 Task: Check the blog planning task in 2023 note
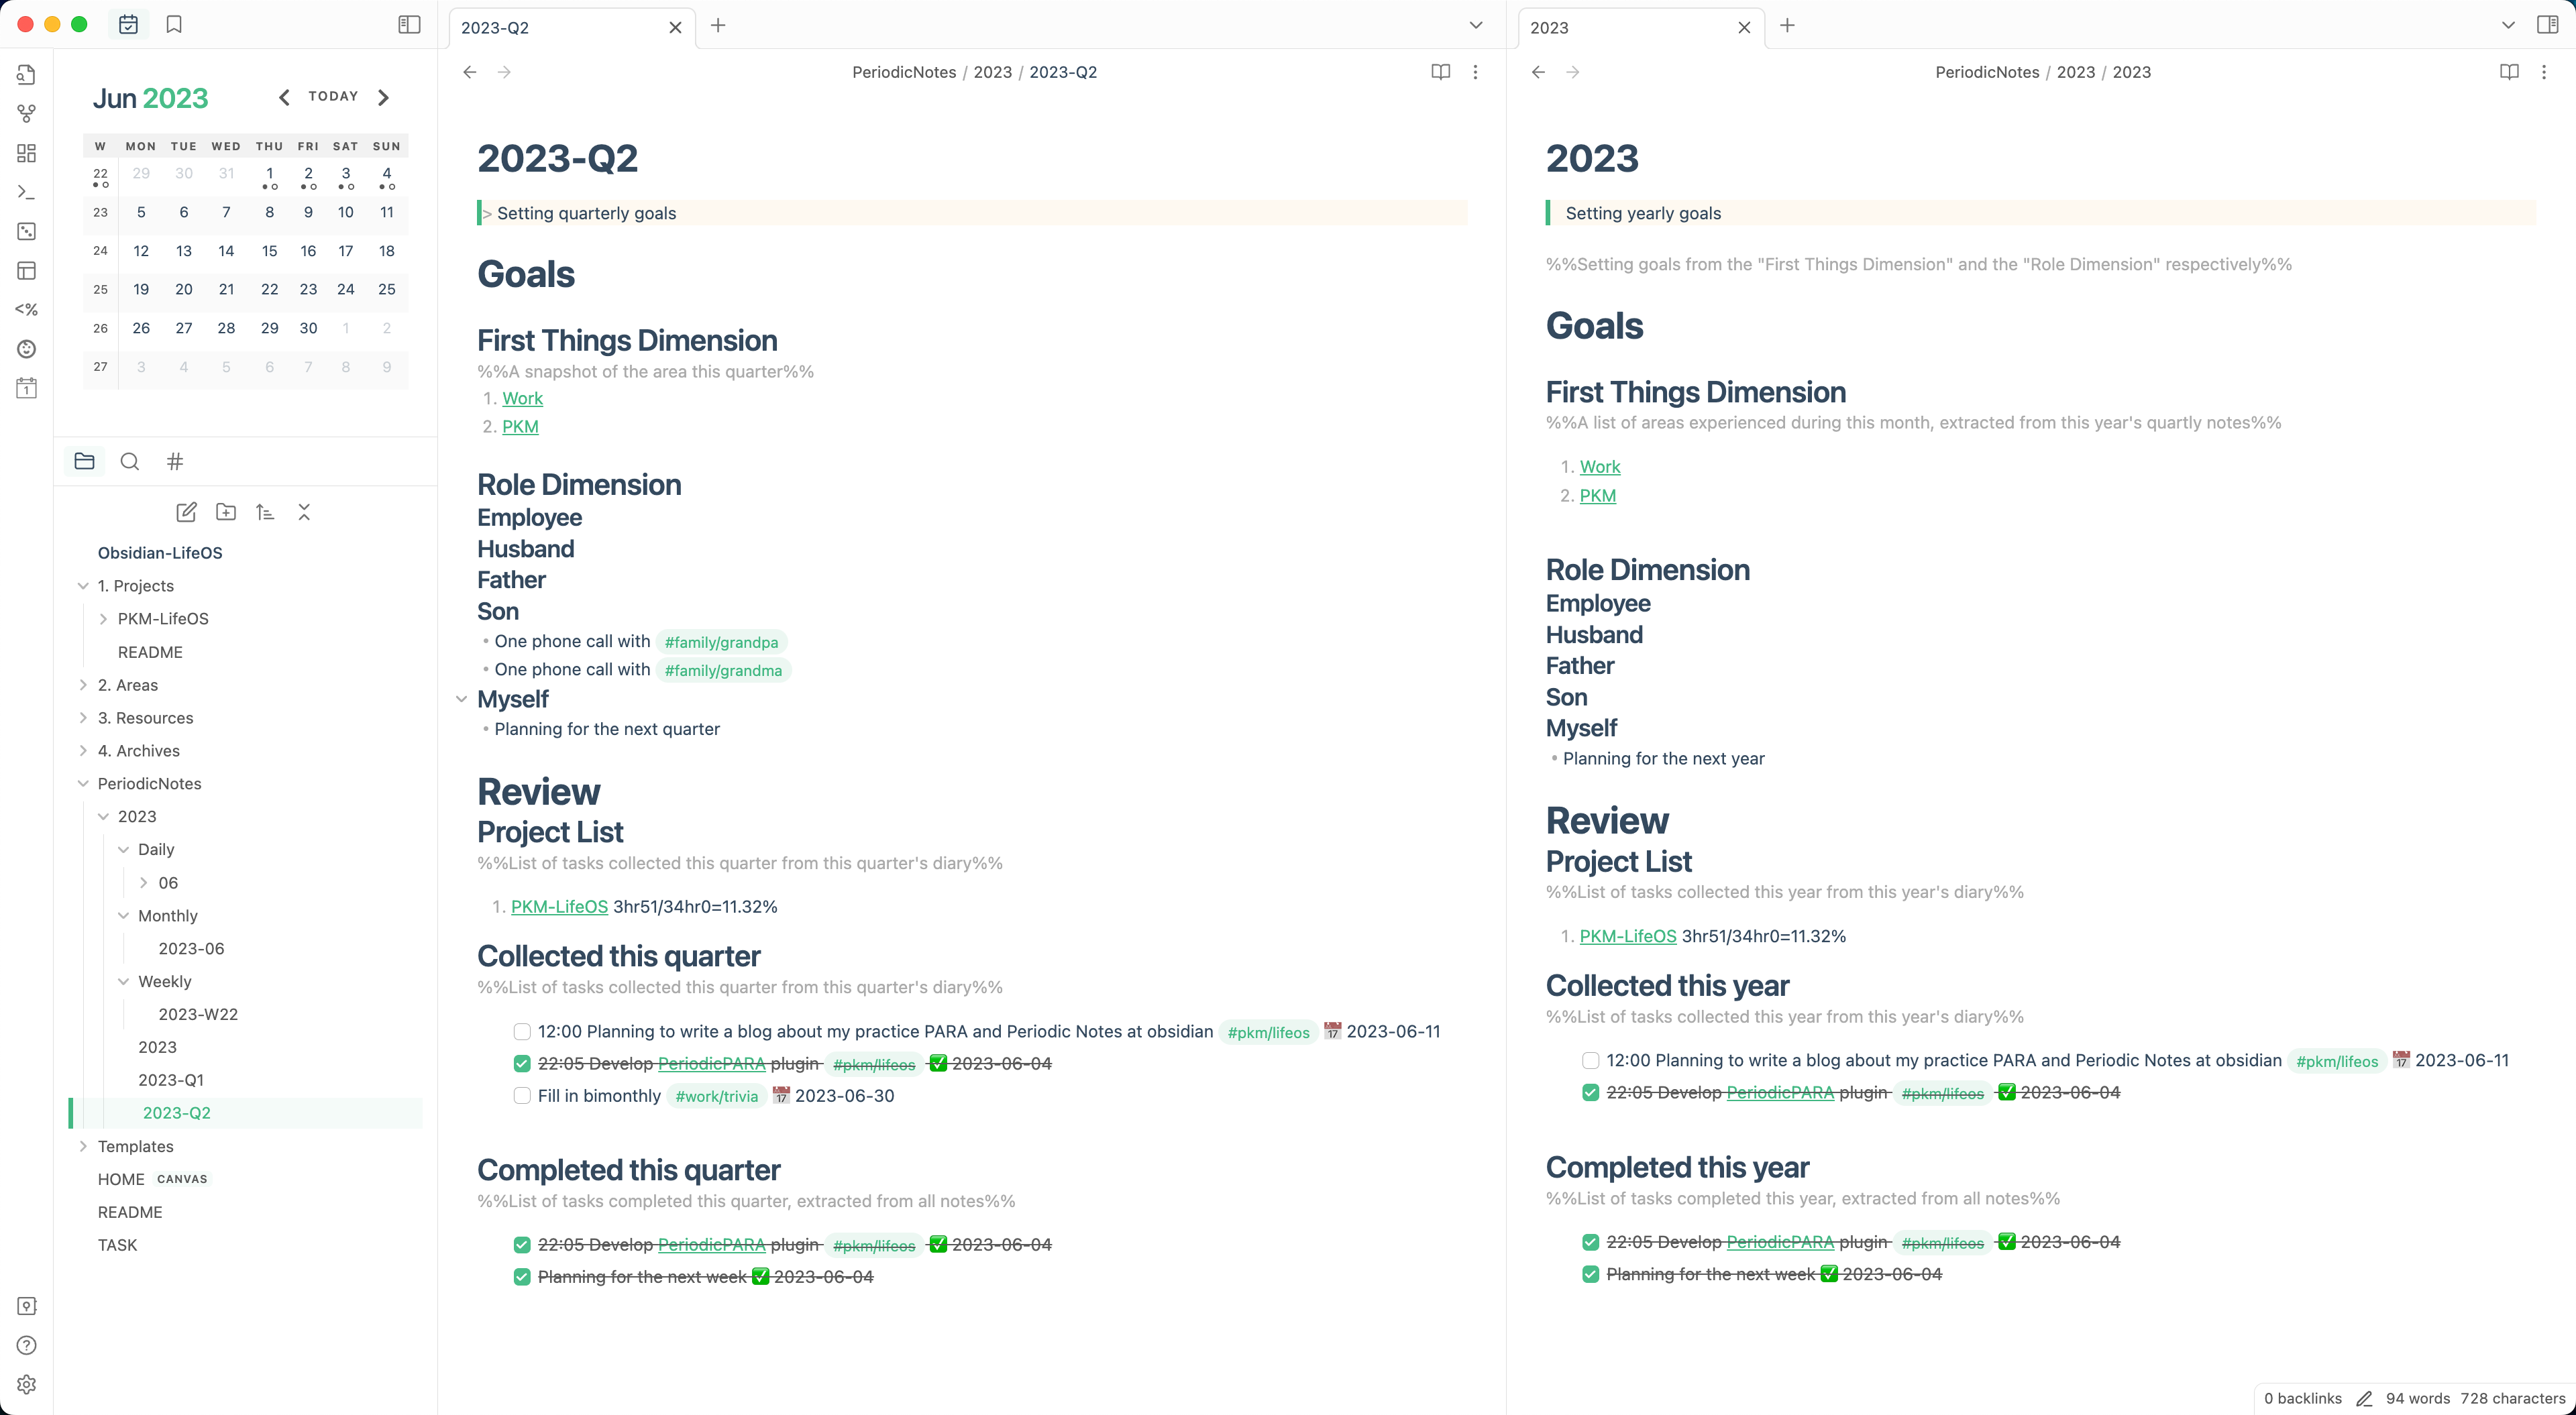[x=1590, y=1060]
